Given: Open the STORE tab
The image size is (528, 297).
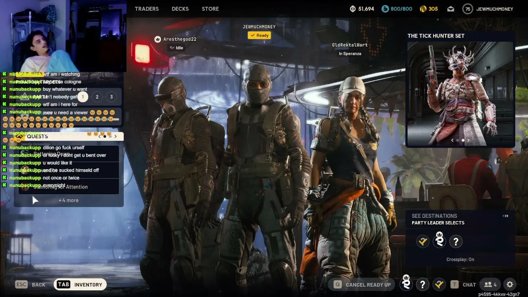Looking at the screenshot, I should pos(210,9).
